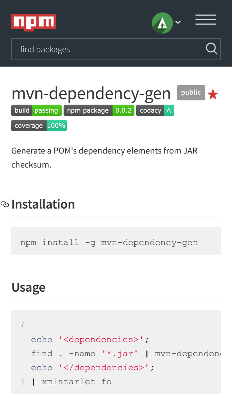
Task: Click the xmlstarlet fo line in code
Action: 76,382
